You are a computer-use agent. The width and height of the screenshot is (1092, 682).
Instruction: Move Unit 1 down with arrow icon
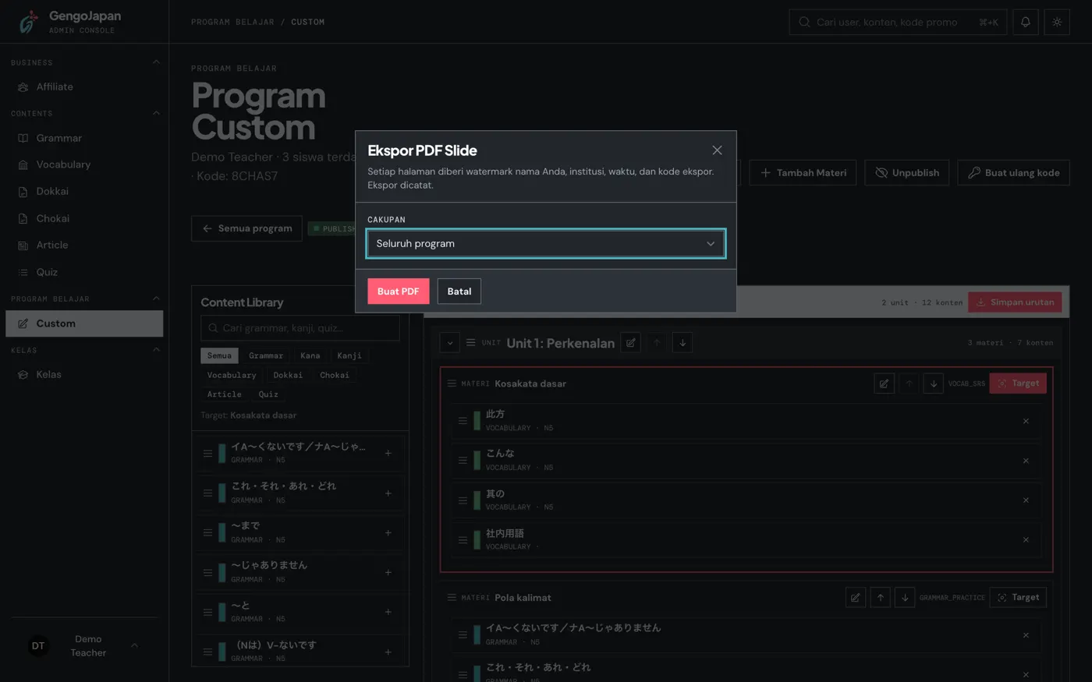pos(682,343)
